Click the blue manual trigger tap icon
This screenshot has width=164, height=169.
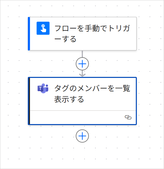tap(43, 28)
